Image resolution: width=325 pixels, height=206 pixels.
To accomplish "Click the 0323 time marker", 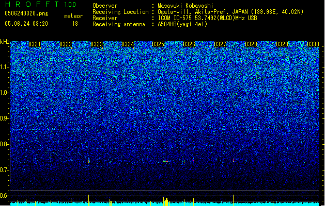I will [x=97, y=44].
